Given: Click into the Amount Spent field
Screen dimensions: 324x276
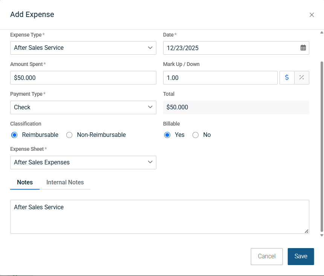Looking at the screenshot, I should pos(83,78).
